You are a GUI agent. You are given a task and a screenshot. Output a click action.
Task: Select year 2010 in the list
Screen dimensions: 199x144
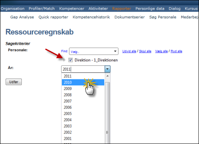[x=83, y=82]
